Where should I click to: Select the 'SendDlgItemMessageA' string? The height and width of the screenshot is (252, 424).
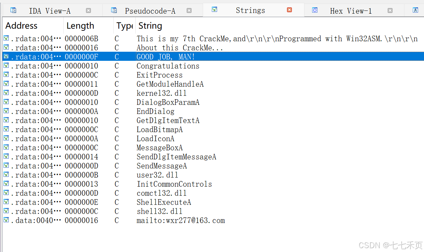coord(176,157)
